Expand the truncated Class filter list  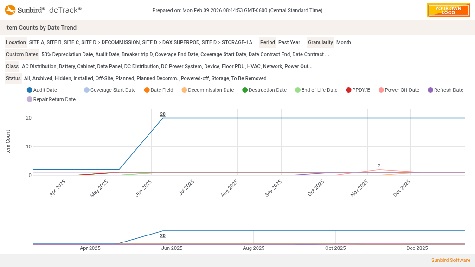[x=167, y=66]
